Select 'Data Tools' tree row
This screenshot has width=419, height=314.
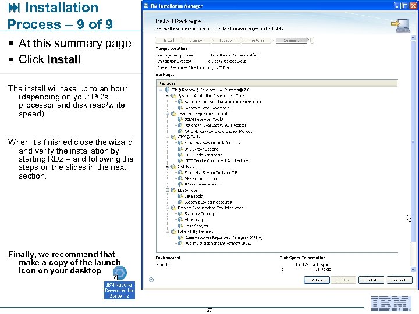click(193, 196)
